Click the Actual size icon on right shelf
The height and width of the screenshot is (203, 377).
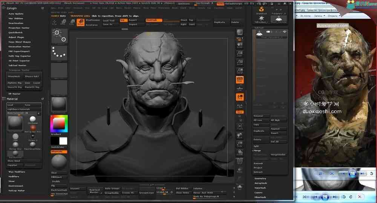[x=240, y=62]
